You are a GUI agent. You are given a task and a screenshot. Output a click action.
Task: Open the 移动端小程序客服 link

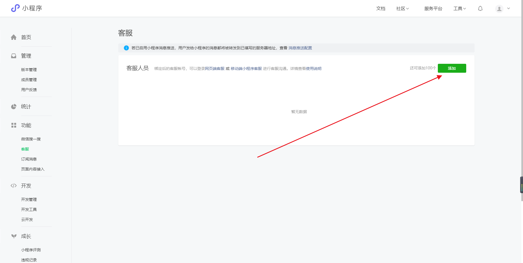pyautogui.click(x=246, y=69)
